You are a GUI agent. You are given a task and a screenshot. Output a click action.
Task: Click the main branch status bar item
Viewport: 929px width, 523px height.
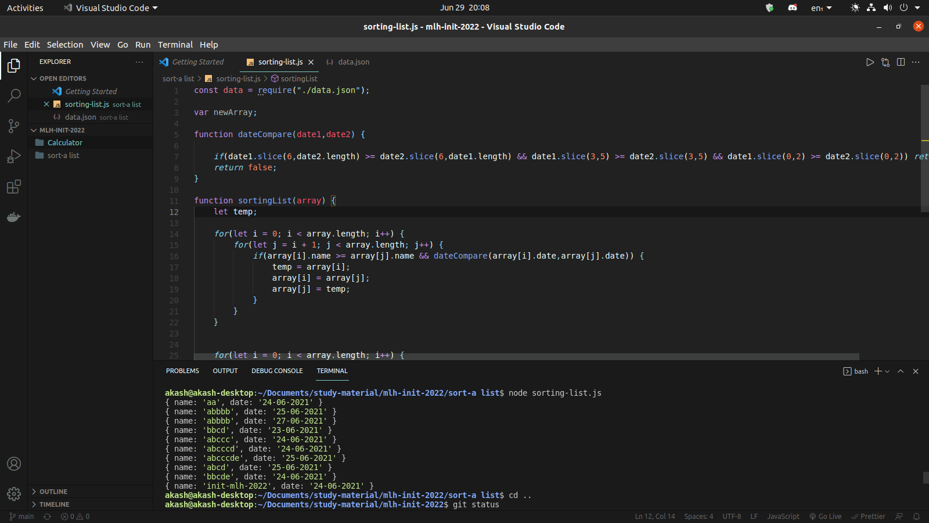[x=22, y=517]
